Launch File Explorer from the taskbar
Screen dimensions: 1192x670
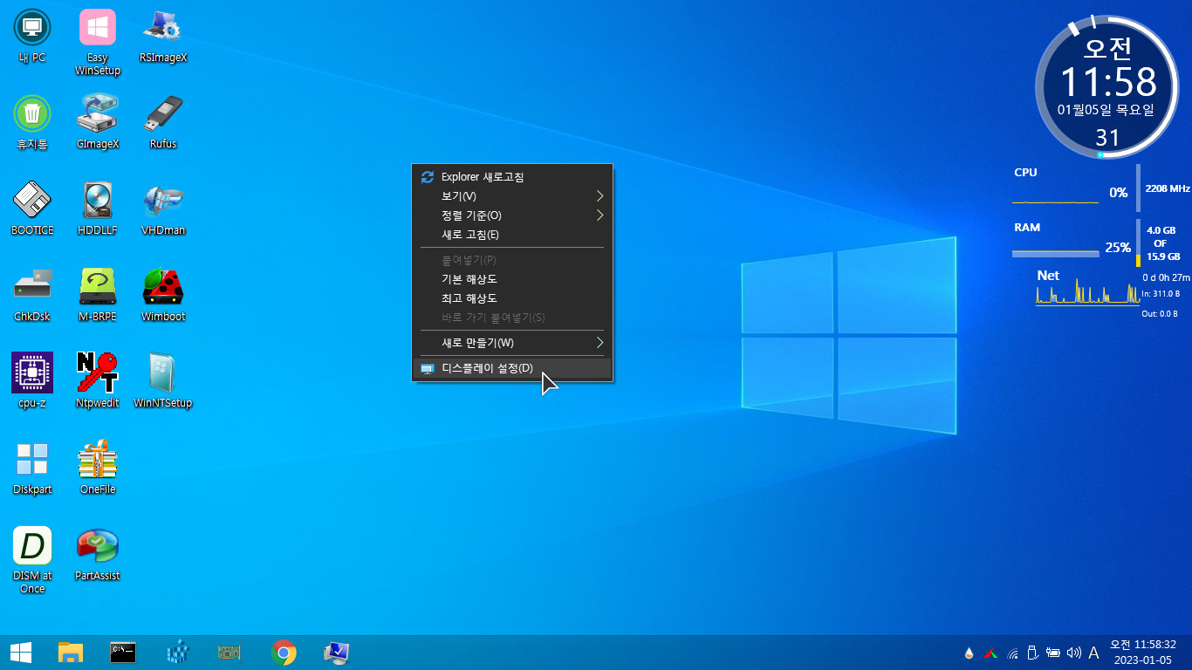[x=71, y=653]
